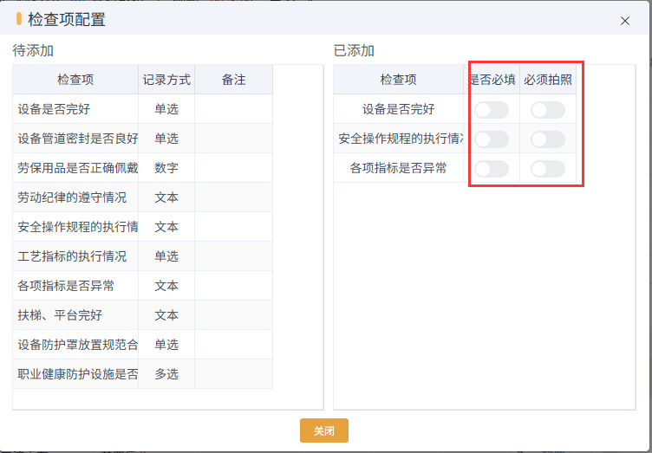Screen dimensions: 652x453
Task: Click 备注 column header
Action: (234, 80)
